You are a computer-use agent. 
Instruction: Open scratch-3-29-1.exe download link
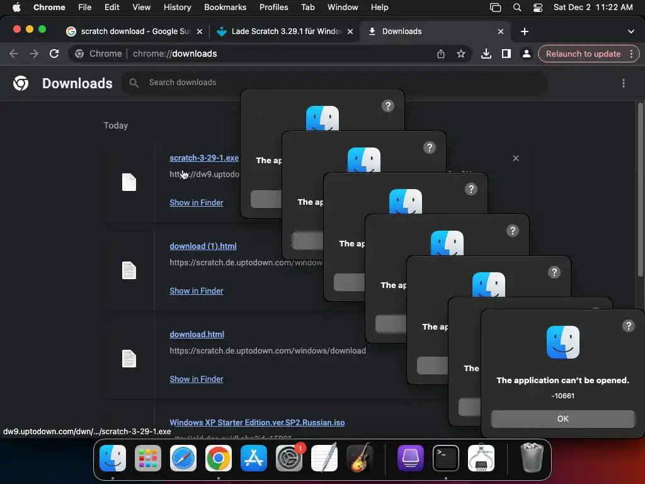(x=204, y=158)
